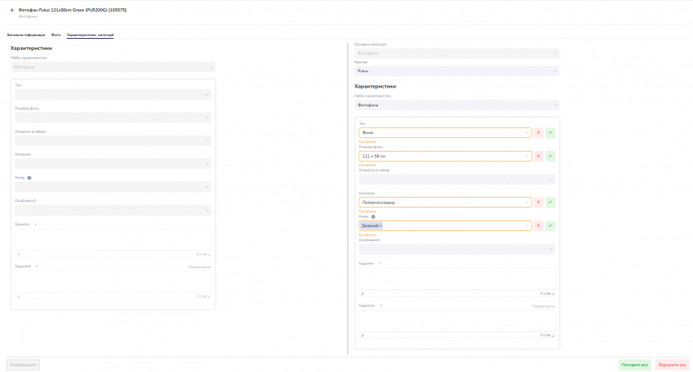Click the info icon next to Колір on right panel
693x372 pixels.
(x=374, y=217)
